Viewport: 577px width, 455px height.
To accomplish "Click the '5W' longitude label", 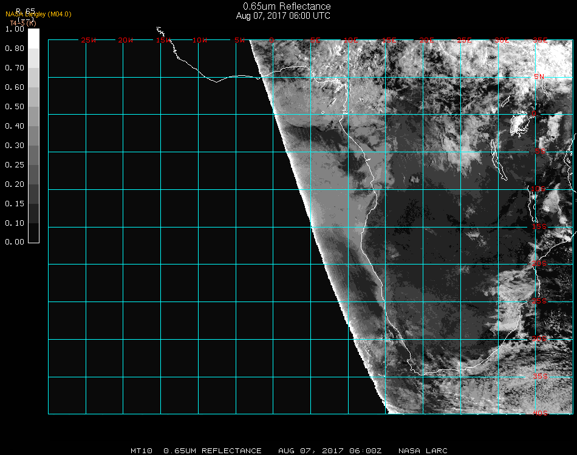I will click(239, 40).
